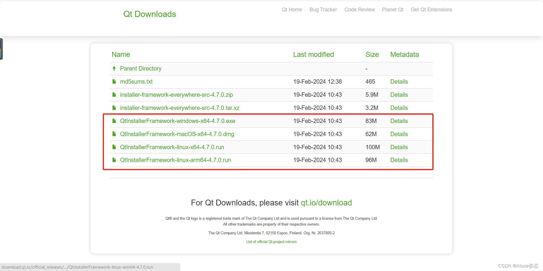The image size is (543, 271).
Task: Open Get Qt Extensions navigation link
Action: [431, 10]
